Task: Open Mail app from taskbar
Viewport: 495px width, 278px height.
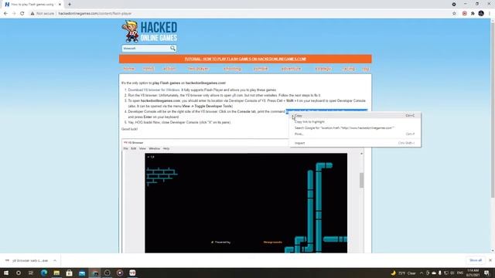Action: click(x=82, y=273)
